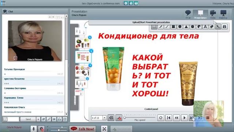234x132 pixels.
Task: Stop the presentation playback
Action: (208, 118)
